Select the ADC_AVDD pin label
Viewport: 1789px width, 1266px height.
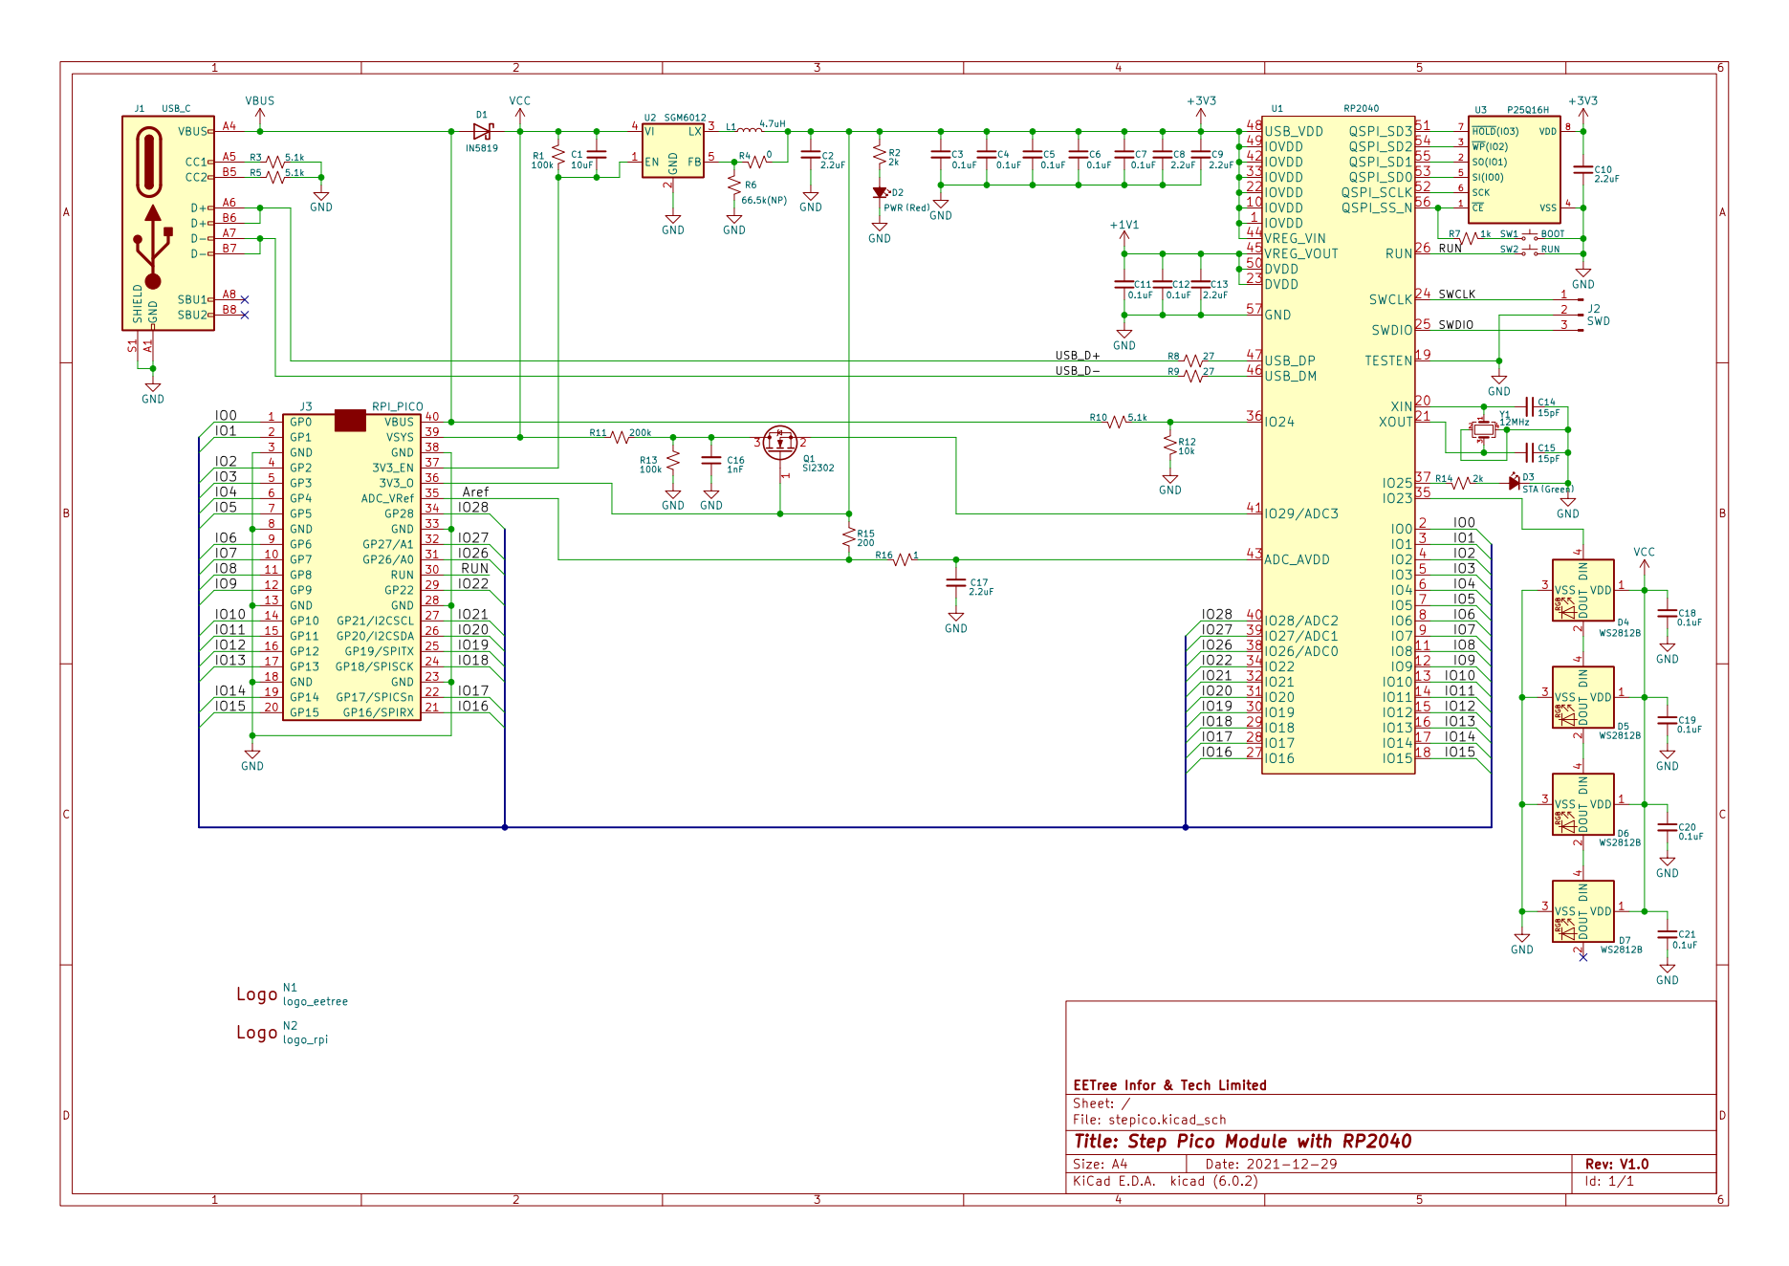(1297, 559)
